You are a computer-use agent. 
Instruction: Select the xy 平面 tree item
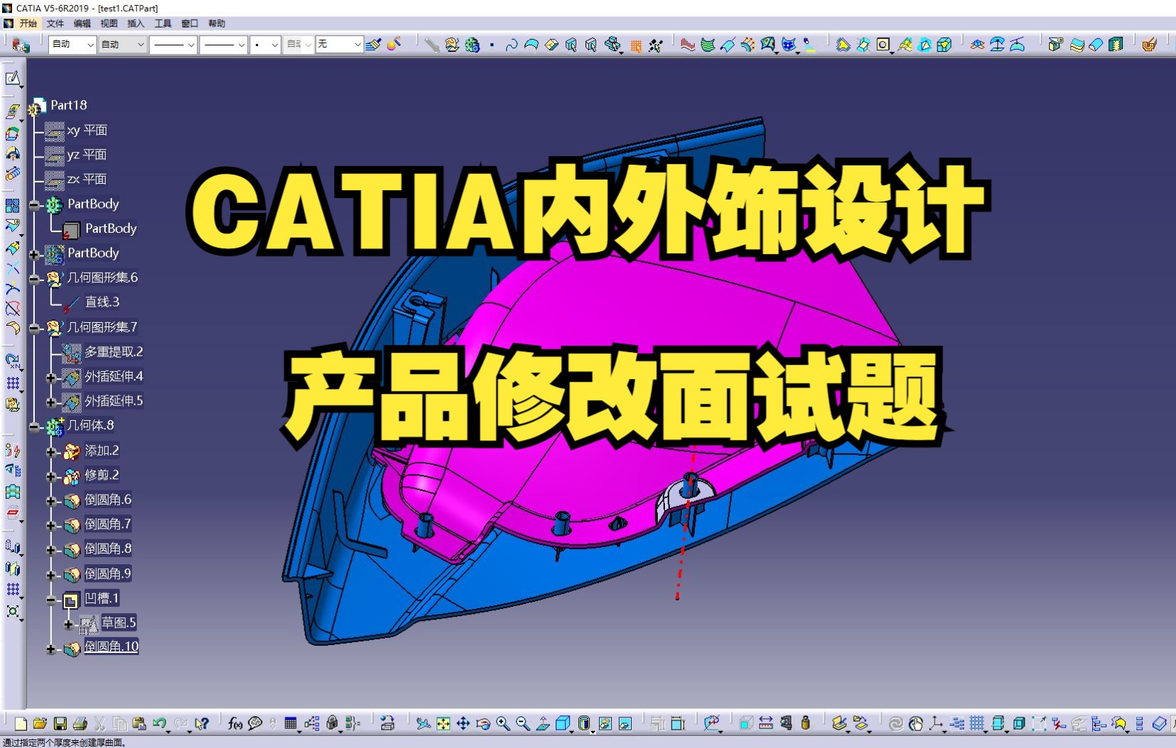click(87, 131)
